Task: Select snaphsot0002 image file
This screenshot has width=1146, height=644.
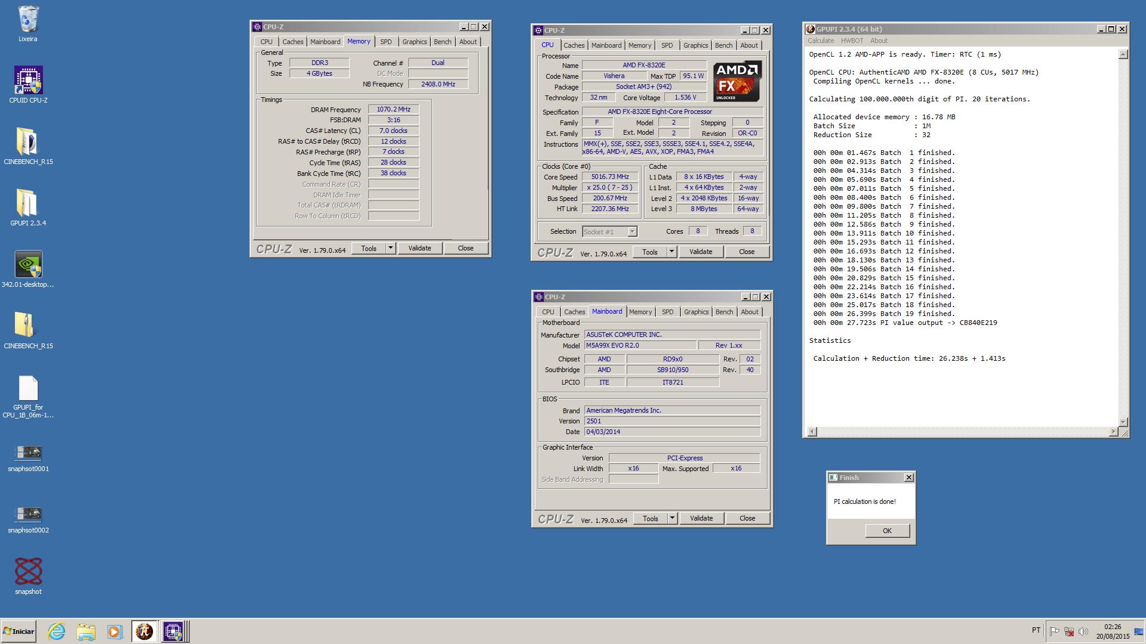Action: click(x=28, y=519)
